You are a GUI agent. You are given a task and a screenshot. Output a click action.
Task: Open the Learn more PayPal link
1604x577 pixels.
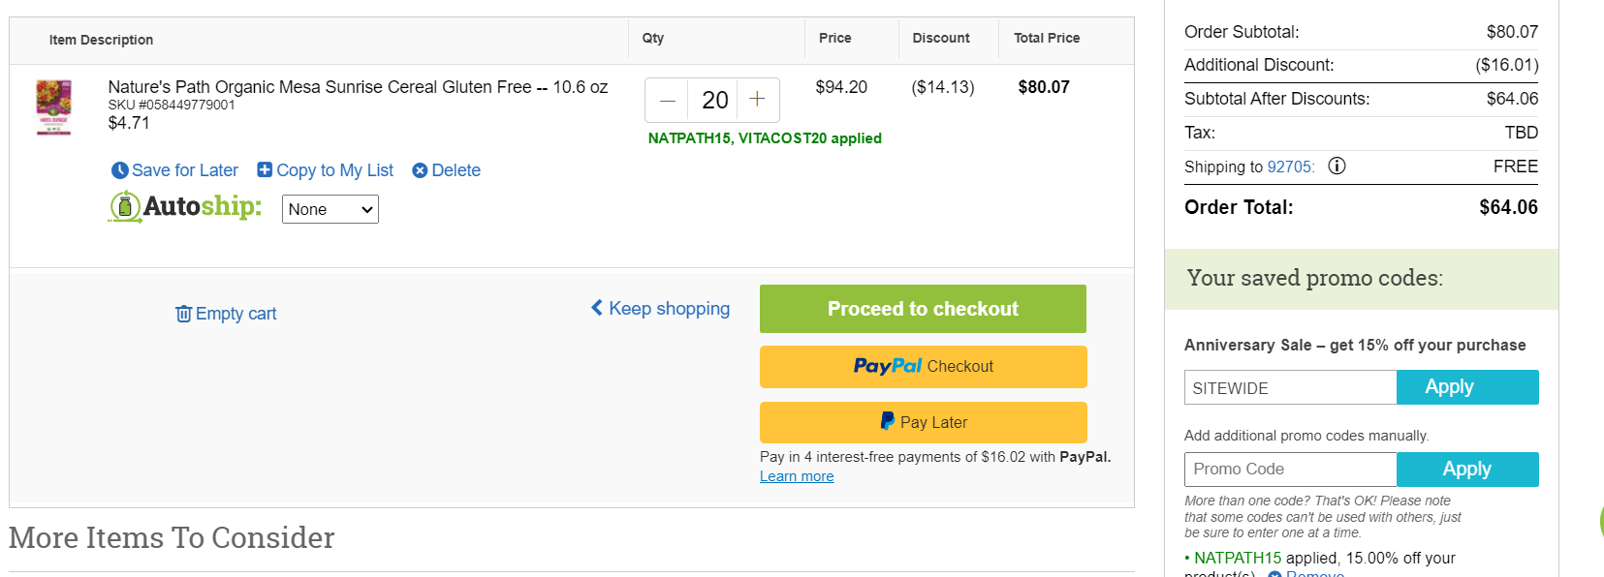point(797,476)
